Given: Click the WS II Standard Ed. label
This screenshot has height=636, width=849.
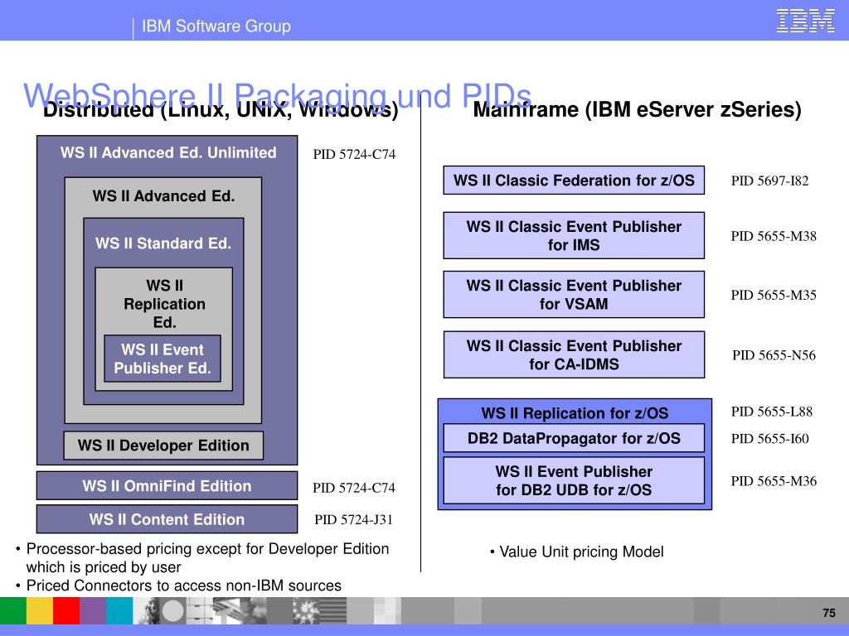Looking at the screenshot, I should tap(163, 243).
